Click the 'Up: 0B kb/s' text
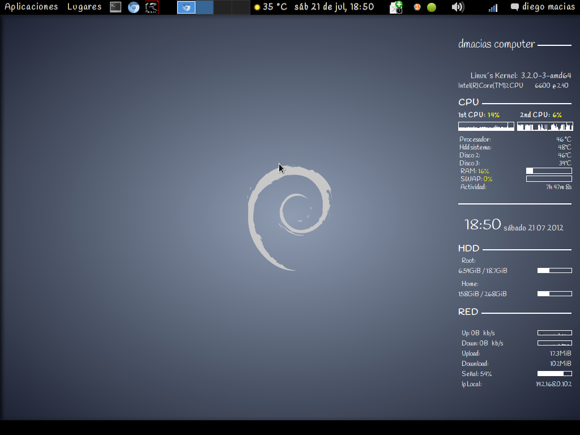This screenshot has width=580, height=435. [478, 333]
